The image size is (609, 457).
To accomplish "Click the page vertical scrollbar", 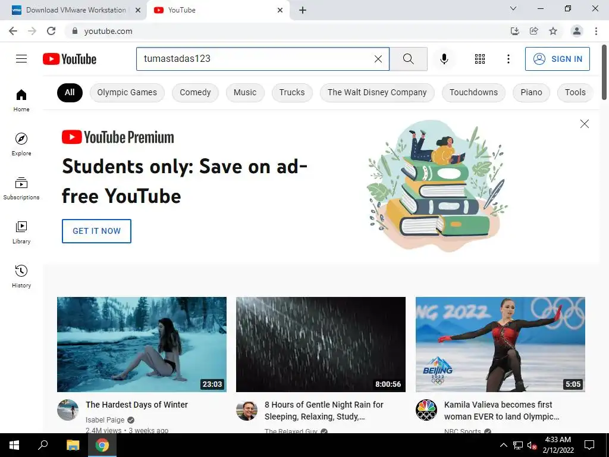I will (x=604, y=72).
